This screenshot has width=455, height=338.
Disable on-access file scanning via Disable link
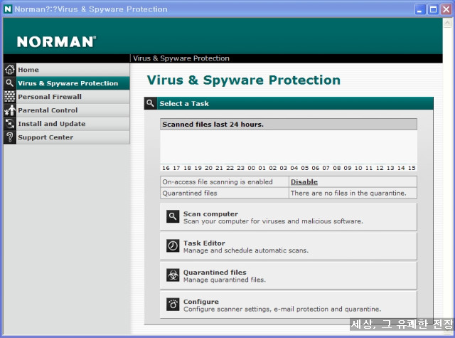[304, 181]
